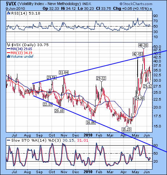The height and width of the screenshot is (175, 167).
Task: Click the RSI(14) 53.18 label
Action: coord(25,13)
